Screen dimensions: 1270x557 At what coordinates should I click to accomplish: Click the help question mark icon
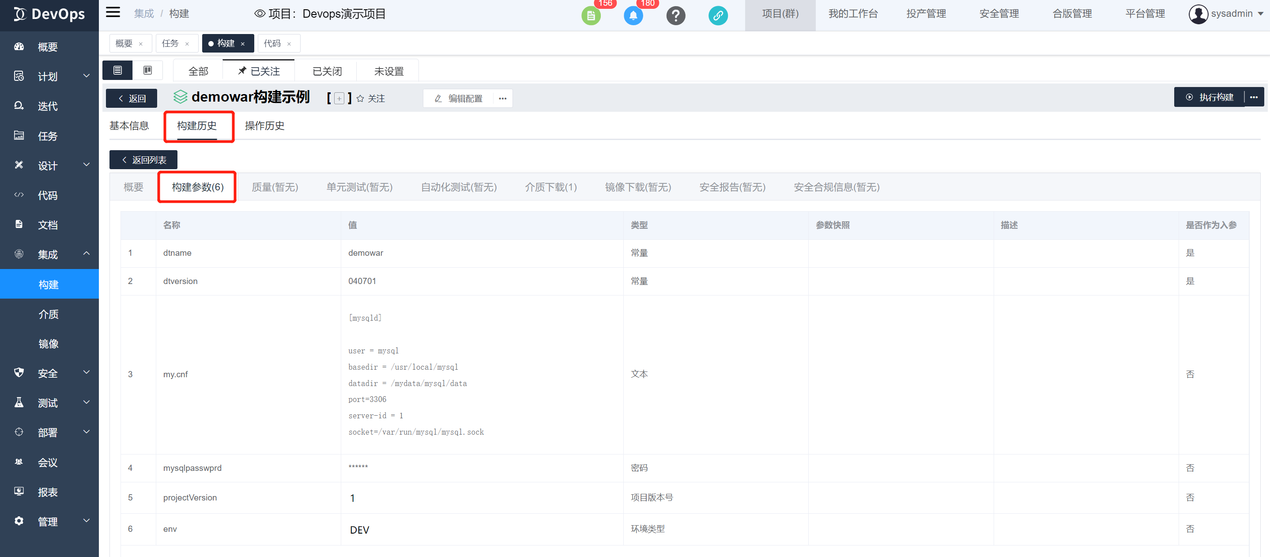pos(675,16)
